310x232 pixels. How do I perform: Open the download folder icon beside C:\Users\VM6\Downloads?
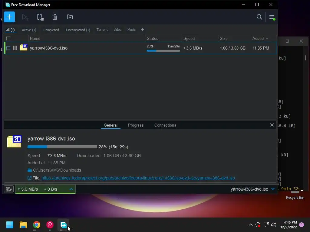30,170
